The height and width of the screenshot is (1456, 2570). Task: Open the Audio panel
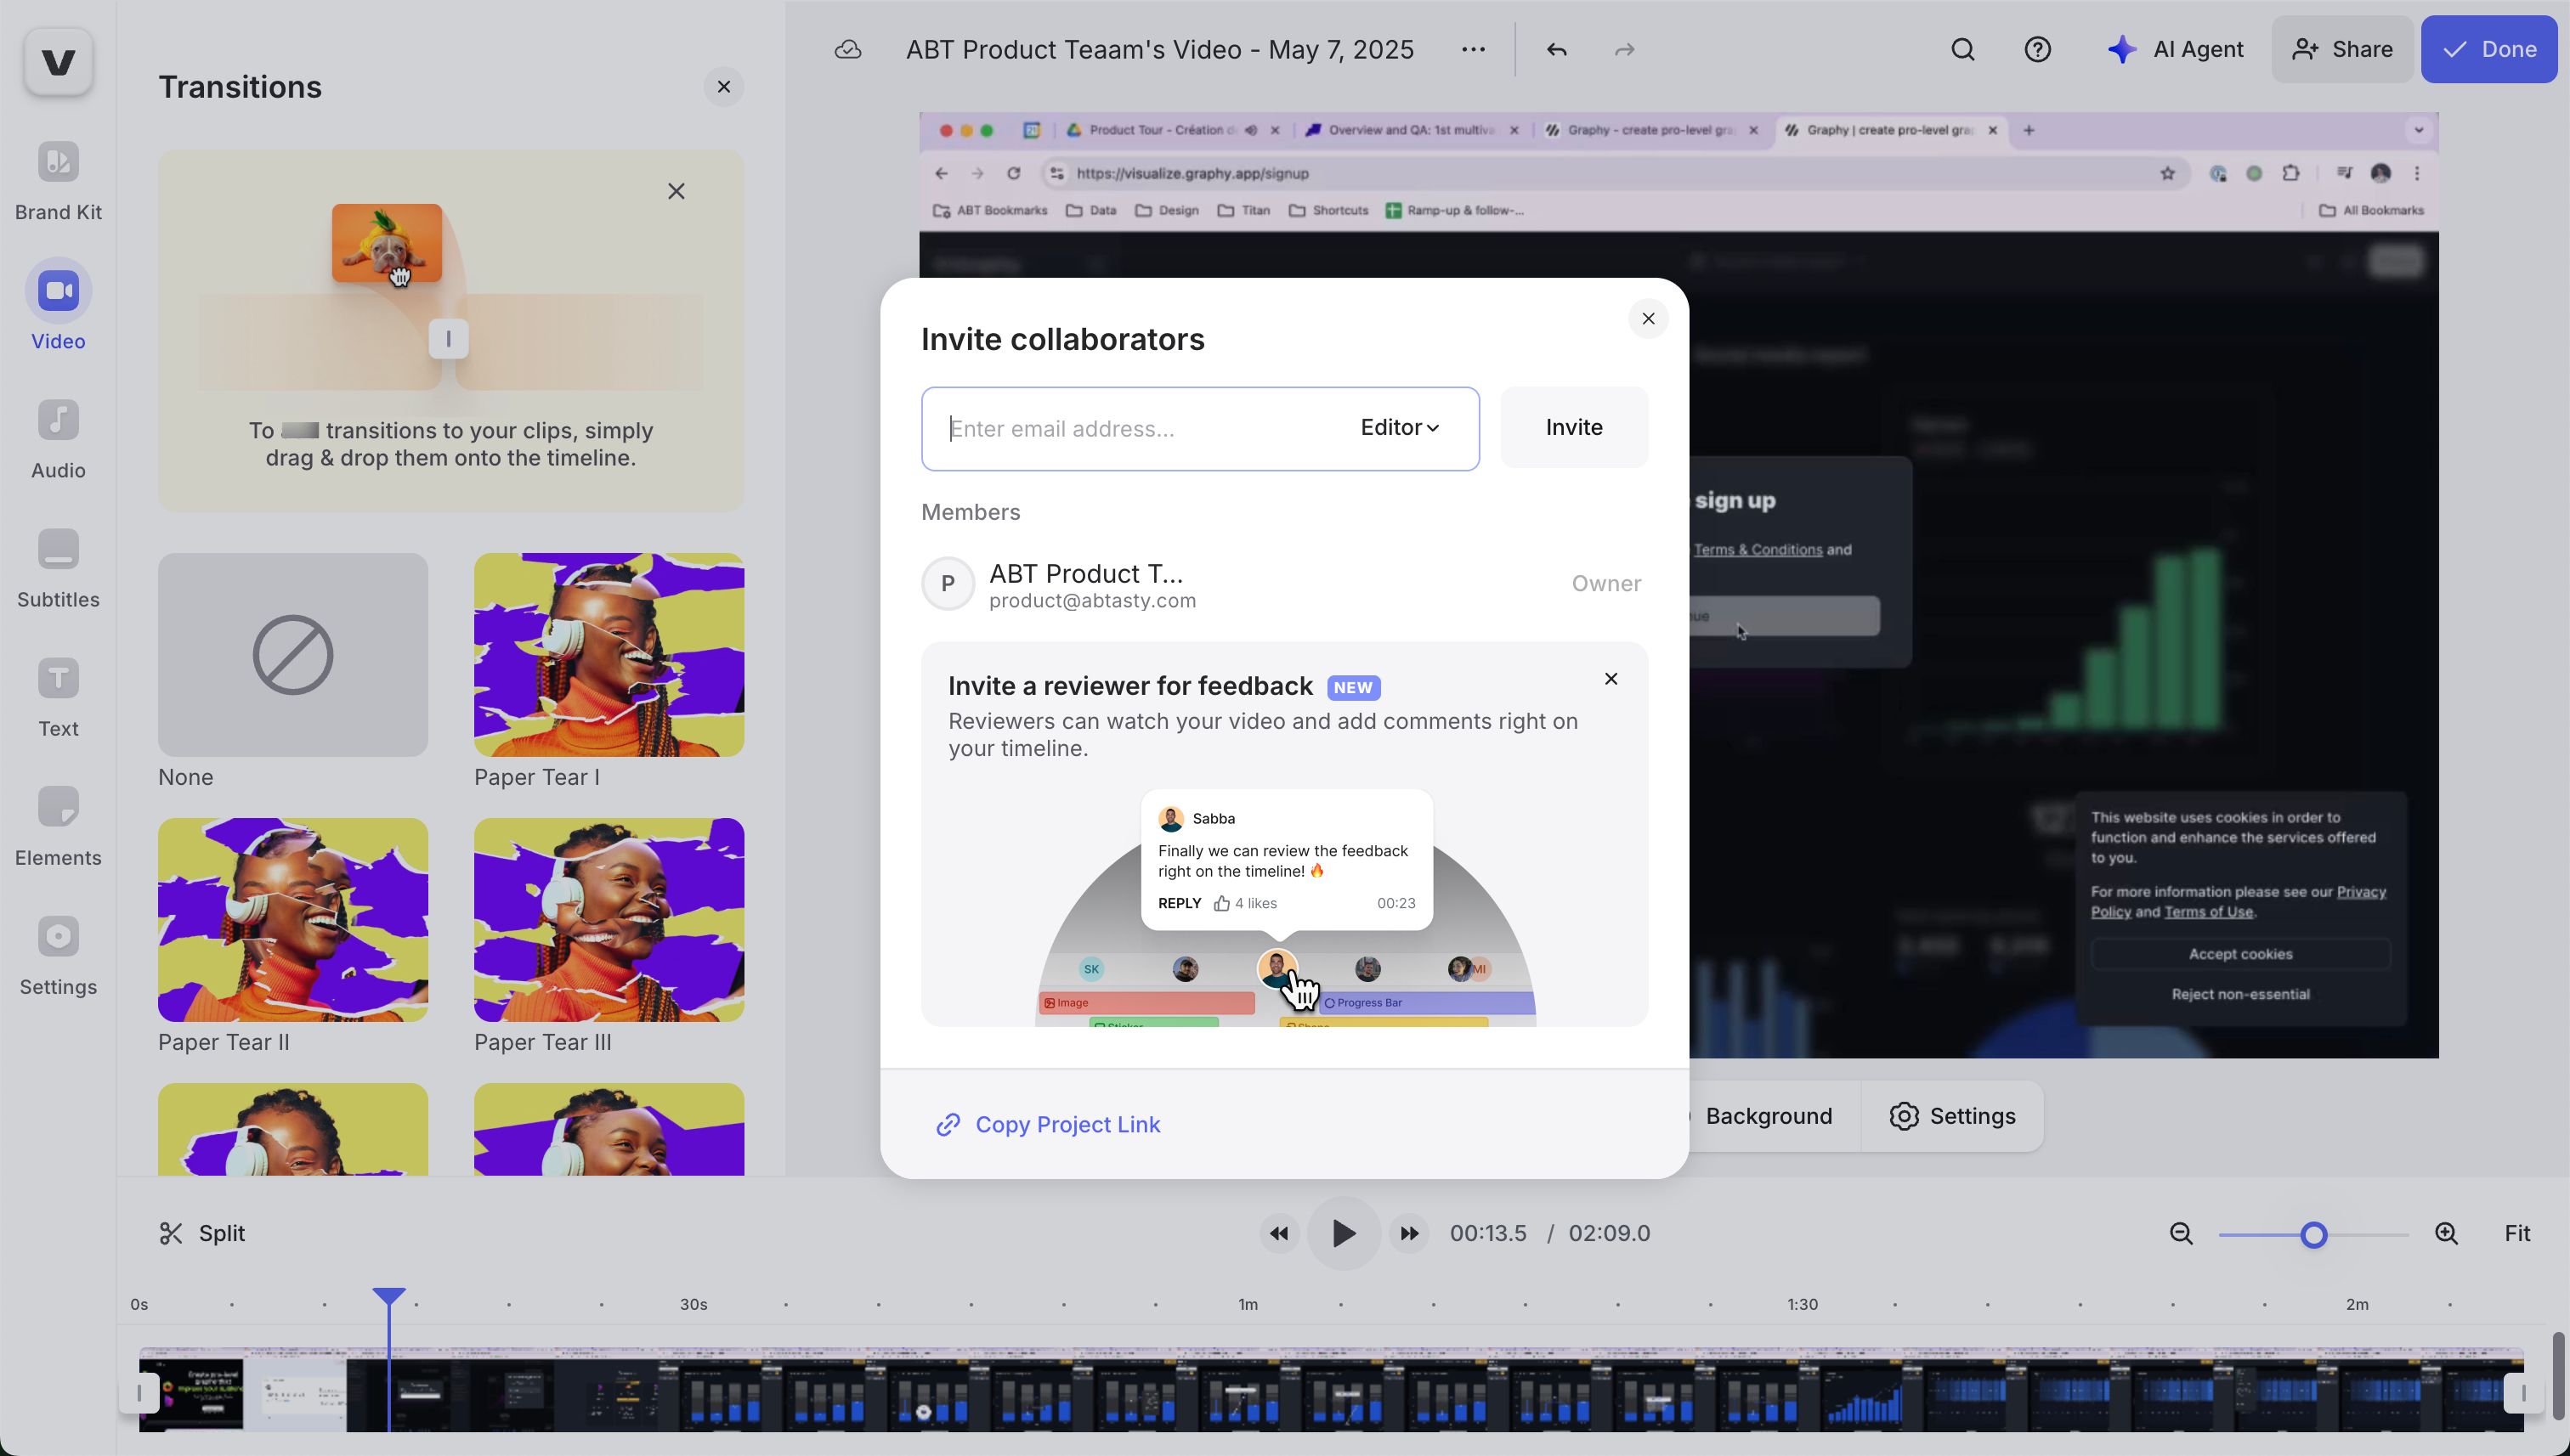[58, 439]
